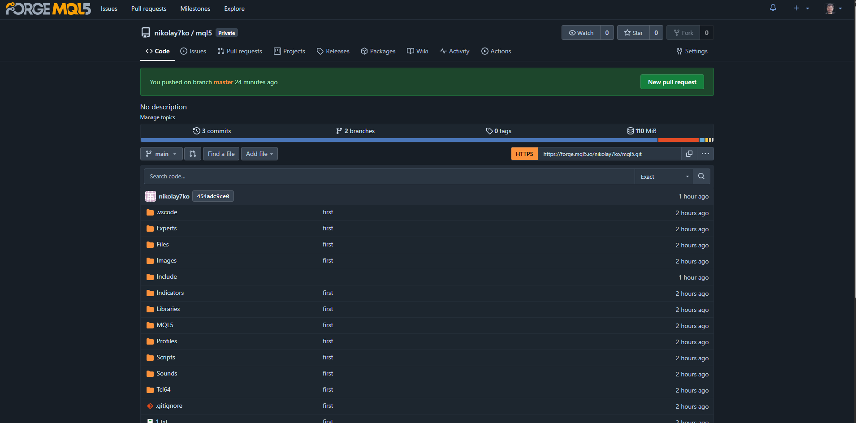Open the Wiki tab
The height and width of the screenshot is (423, 856).
pos(418,51)
